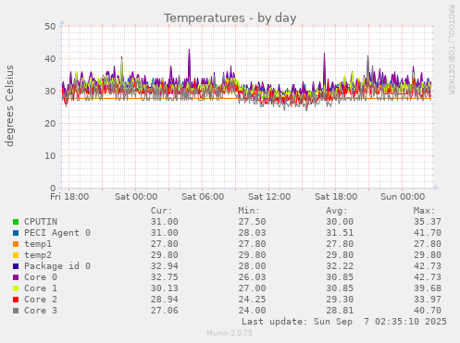The height and width of the screenshot is (343, 460).
Task: Click the lime Core 1 legend square
Action: [x=16, y=288]
